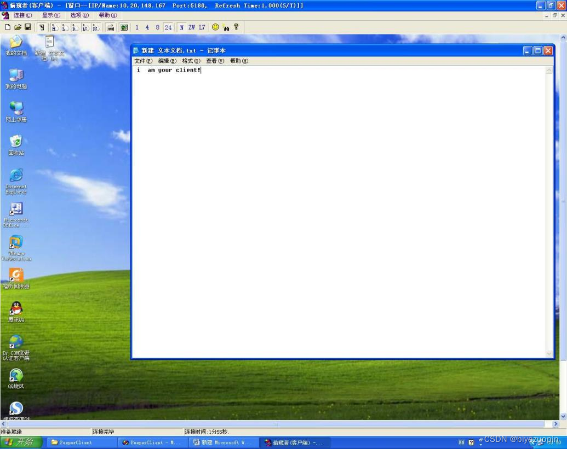Switch to PeeperClient folder taskbar button

click(81, 442)
